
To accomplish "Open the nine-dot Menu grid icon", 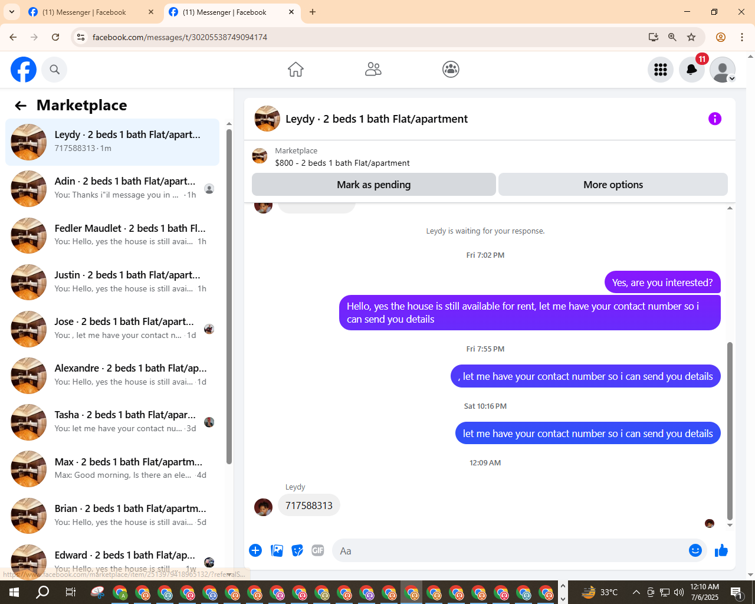I will 661,70.
